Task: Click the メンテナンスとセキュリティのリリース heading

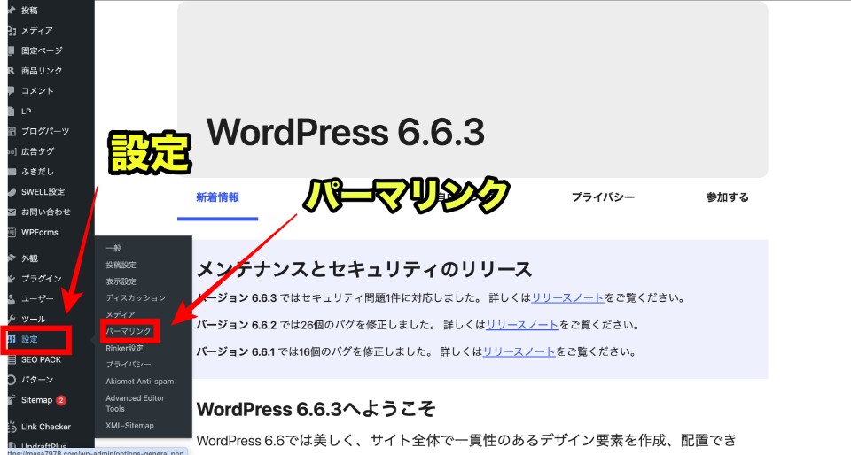Action: (x=364, y=269)
